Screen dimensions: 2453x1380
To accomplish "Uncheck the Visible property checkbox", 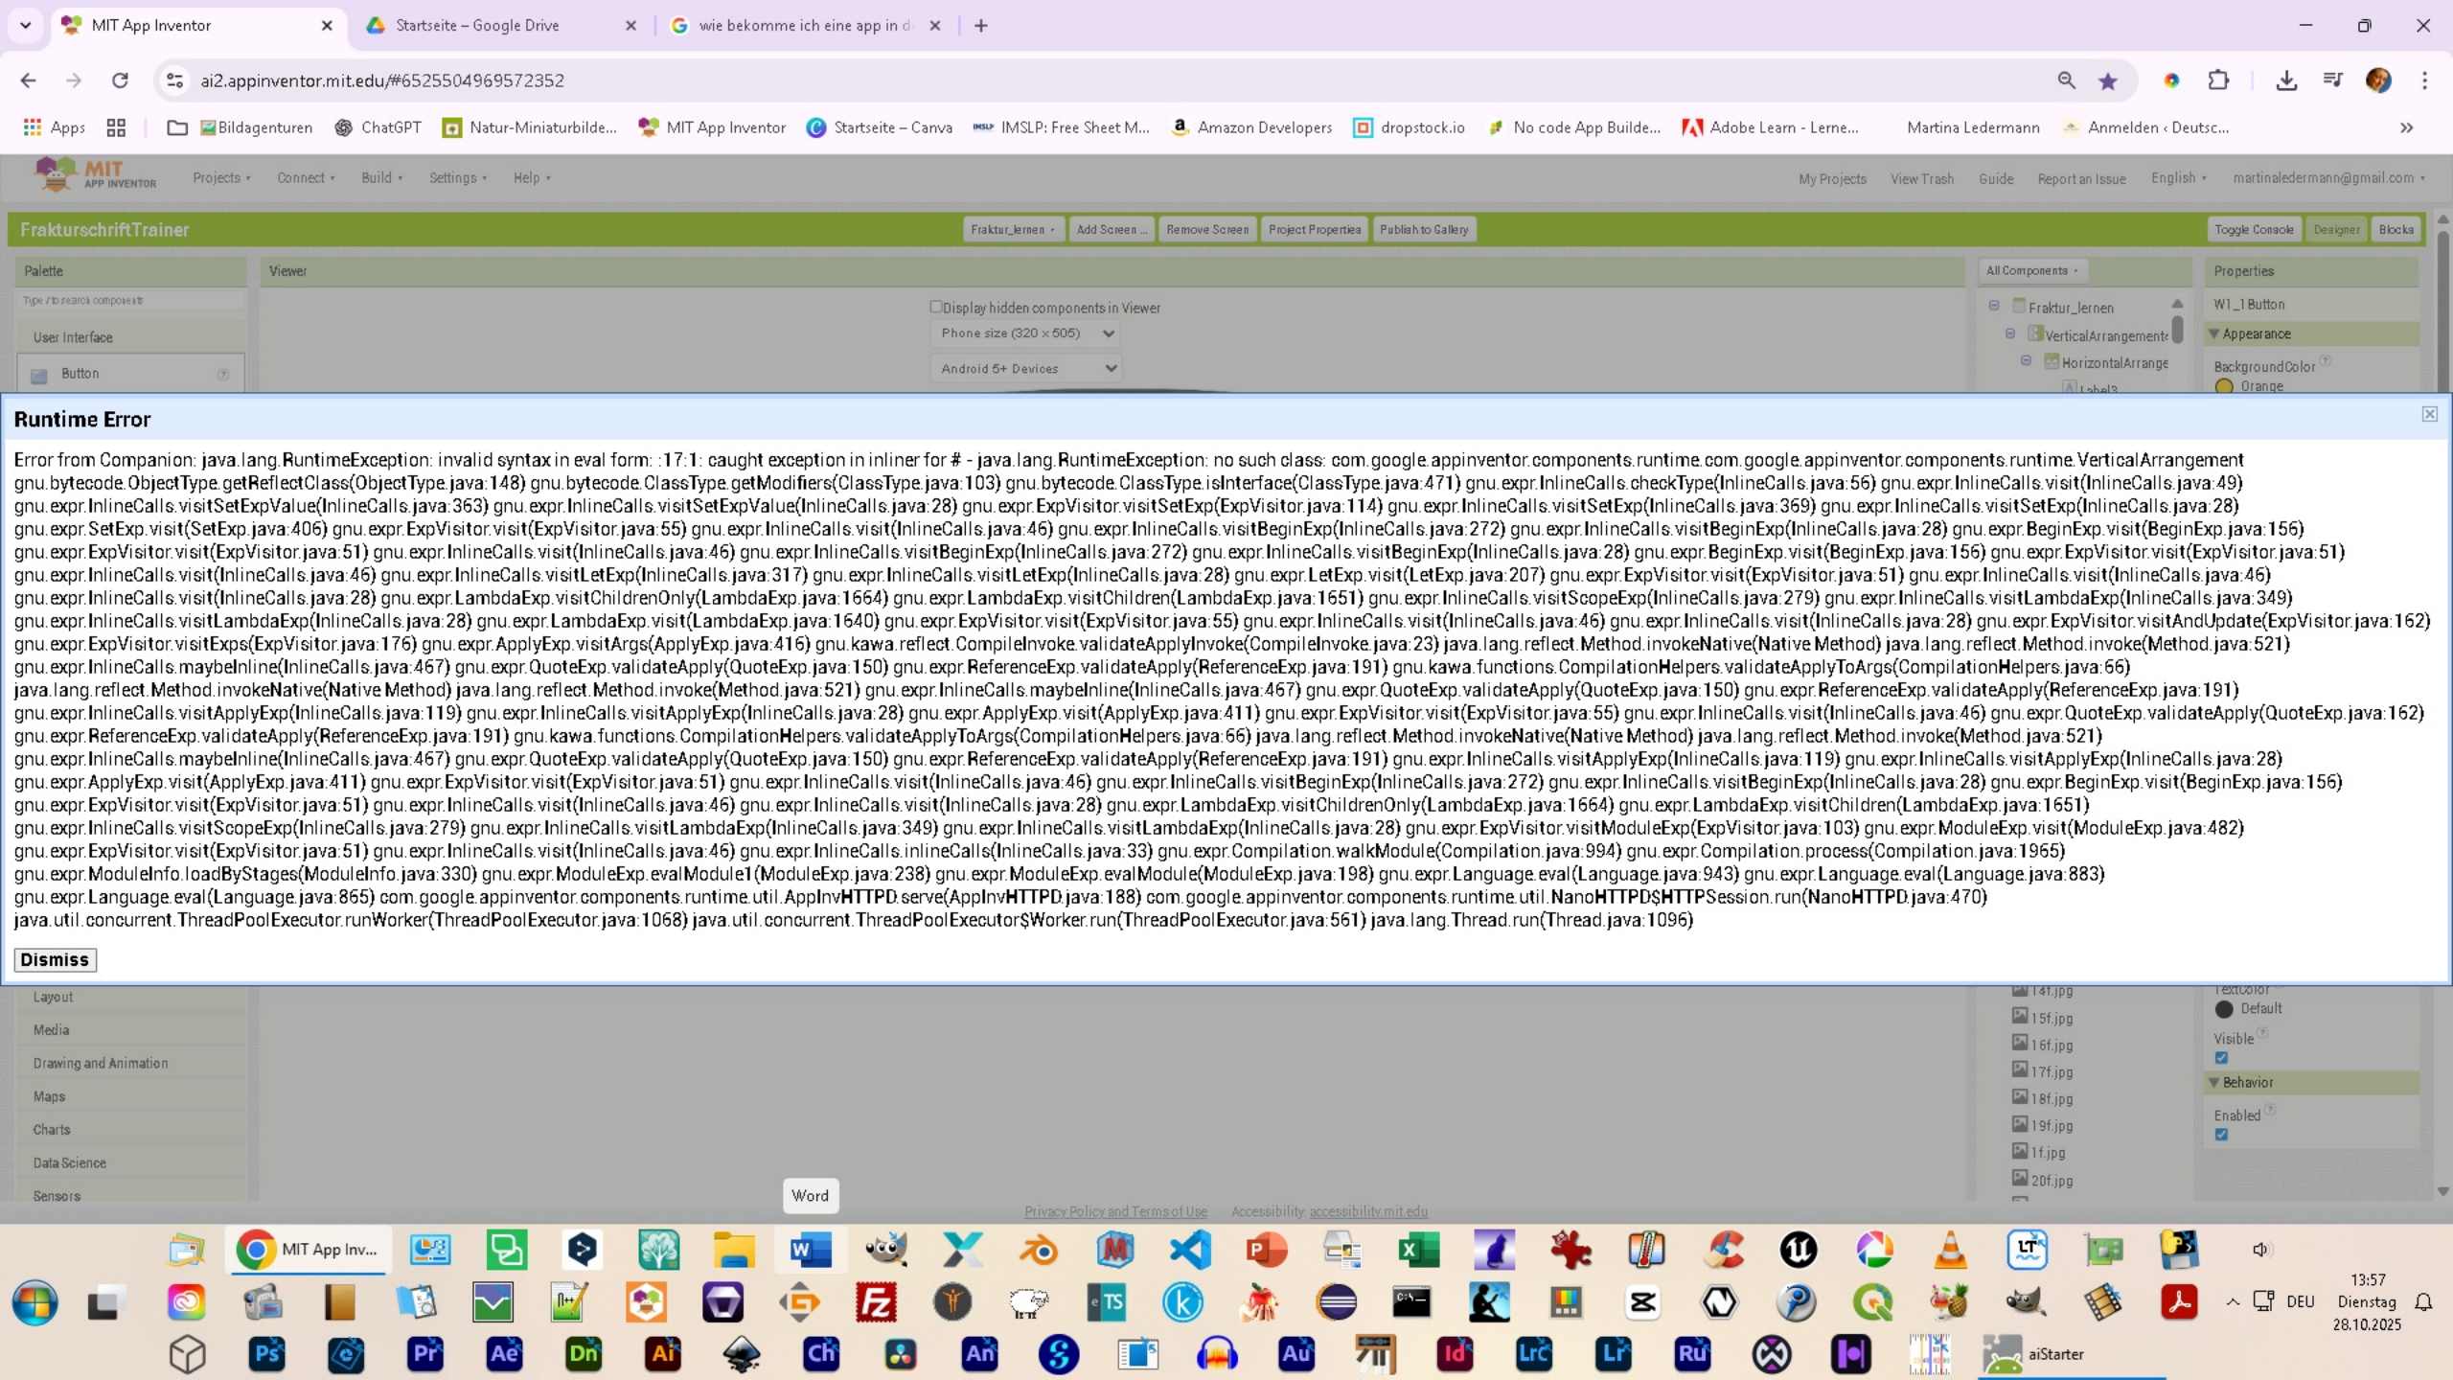I will (x=2221, y=1058).
